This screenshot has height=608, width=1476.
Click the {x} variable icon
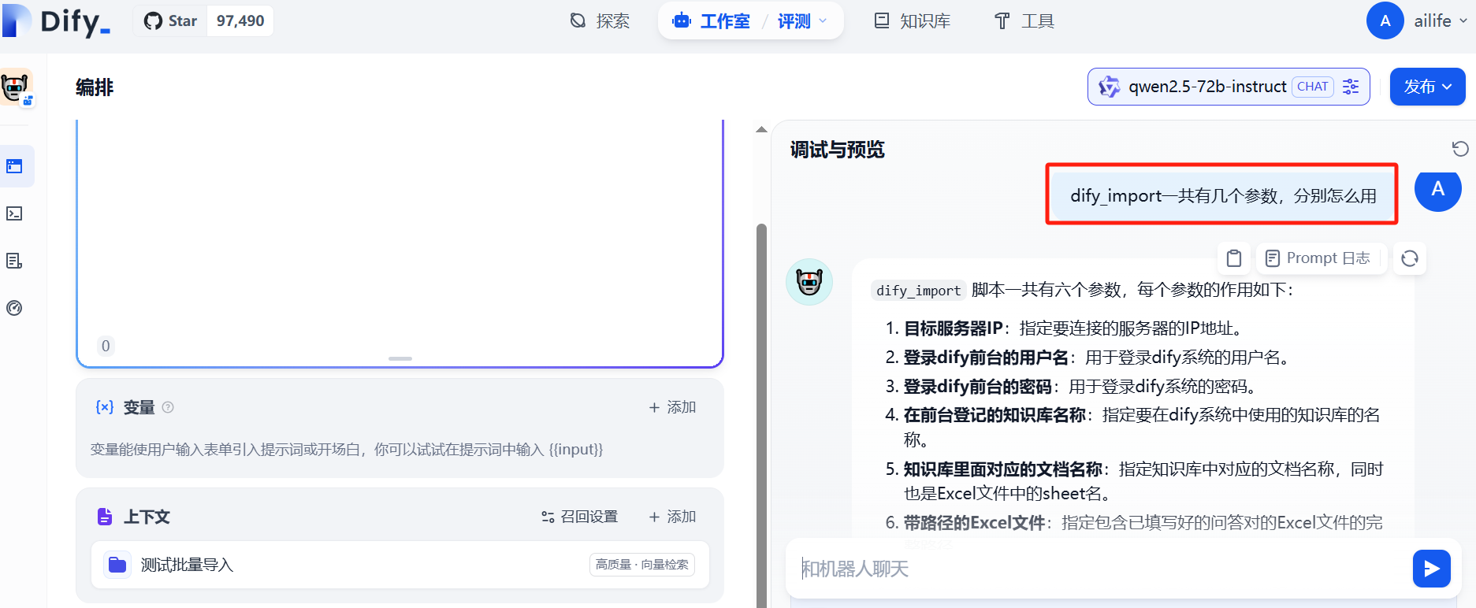[x=105, y=407]
